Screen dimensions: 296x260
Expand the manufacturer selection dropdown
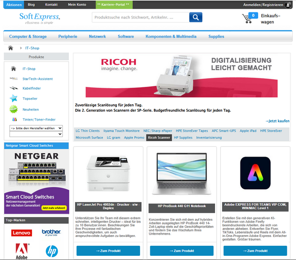pyautogui.click(x=36, y=128)
